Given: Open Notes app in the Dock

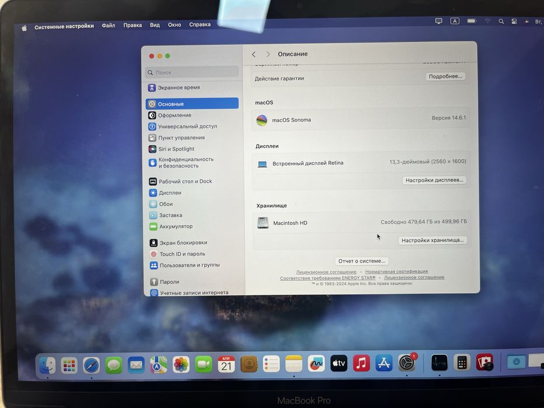Looking at the screenshot, I should click(294, 364).
